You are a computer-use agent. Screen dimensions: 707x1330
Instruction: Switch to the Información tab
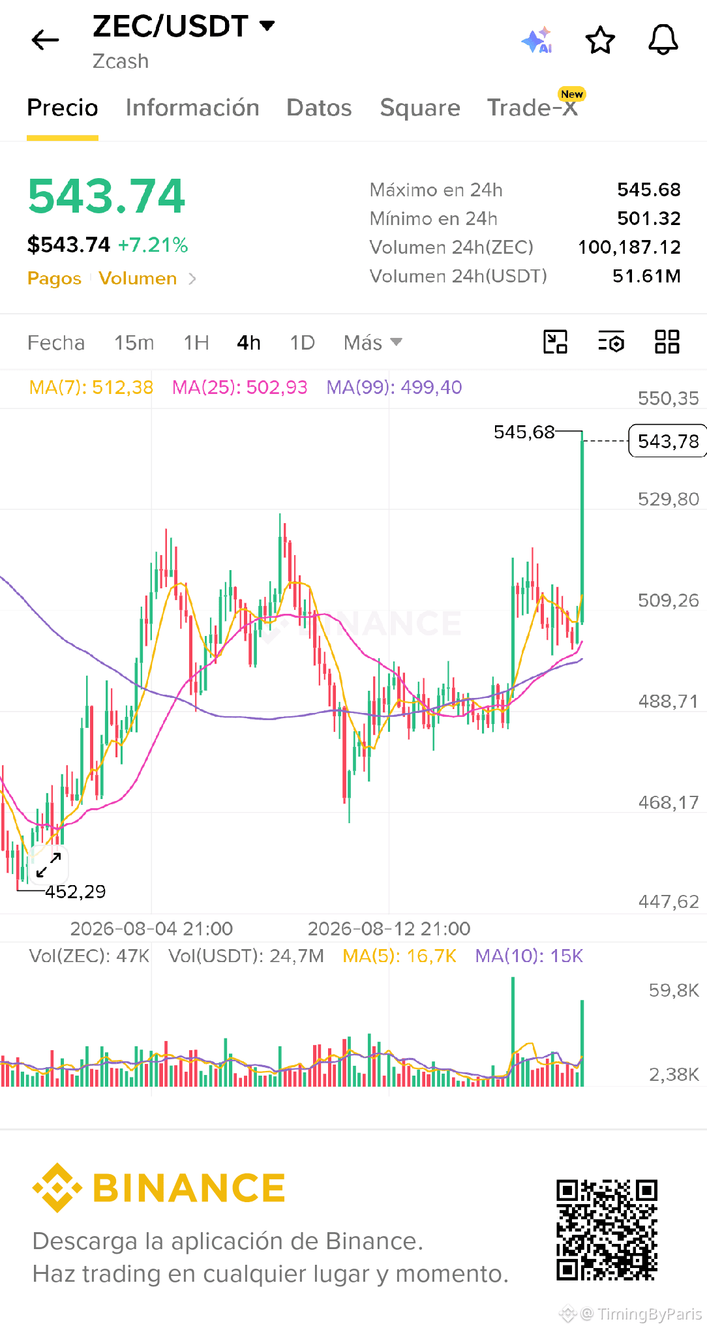(192, 108)
